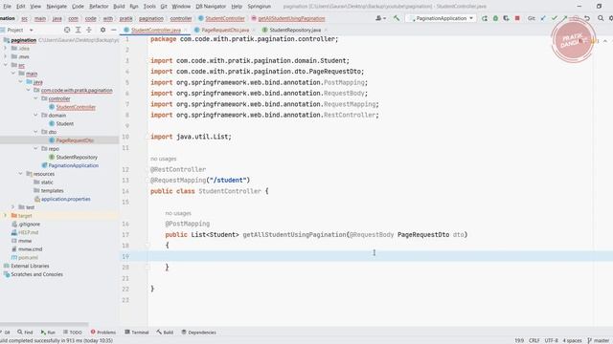613x344 pixels.
Task: Open the Problems tool window
Action: click(x=103, y=333)
